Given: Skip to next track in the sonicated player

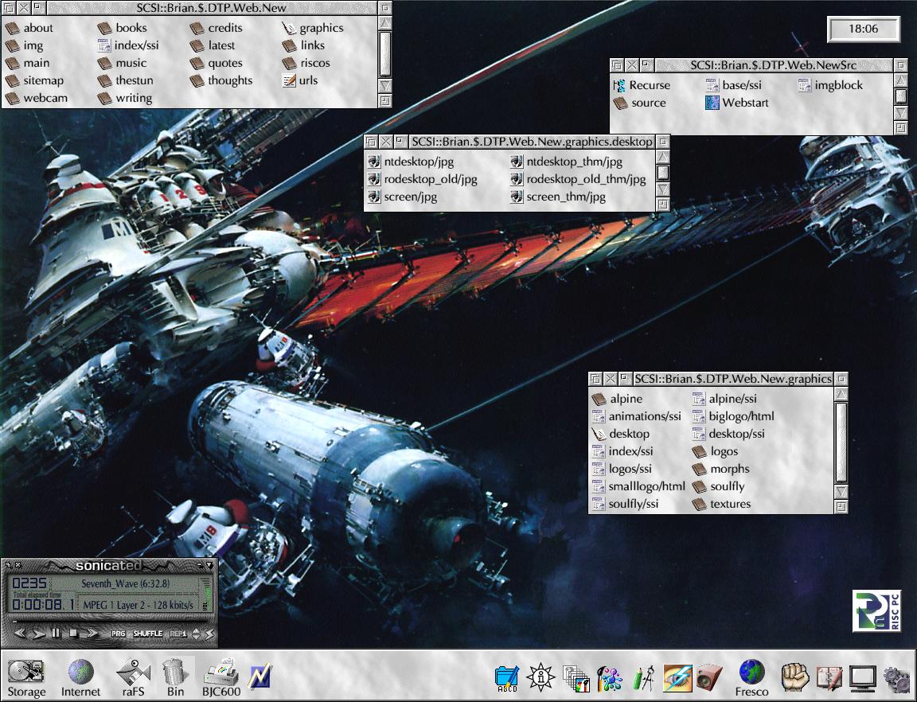Looking at the screenshot, I should click(x=92, y=633).
